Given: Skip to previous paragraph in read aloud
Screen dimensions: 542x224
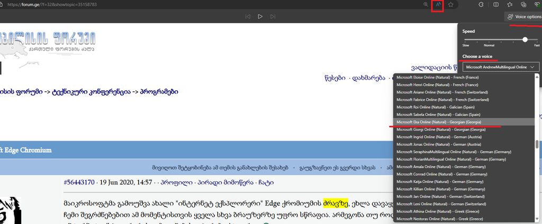Looking at the screenshot, I should tap(248, 16).
